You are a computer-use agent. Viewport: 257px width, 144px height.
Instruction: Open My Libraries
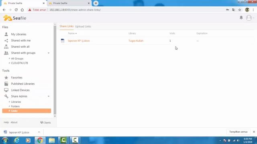coord(19,34)
